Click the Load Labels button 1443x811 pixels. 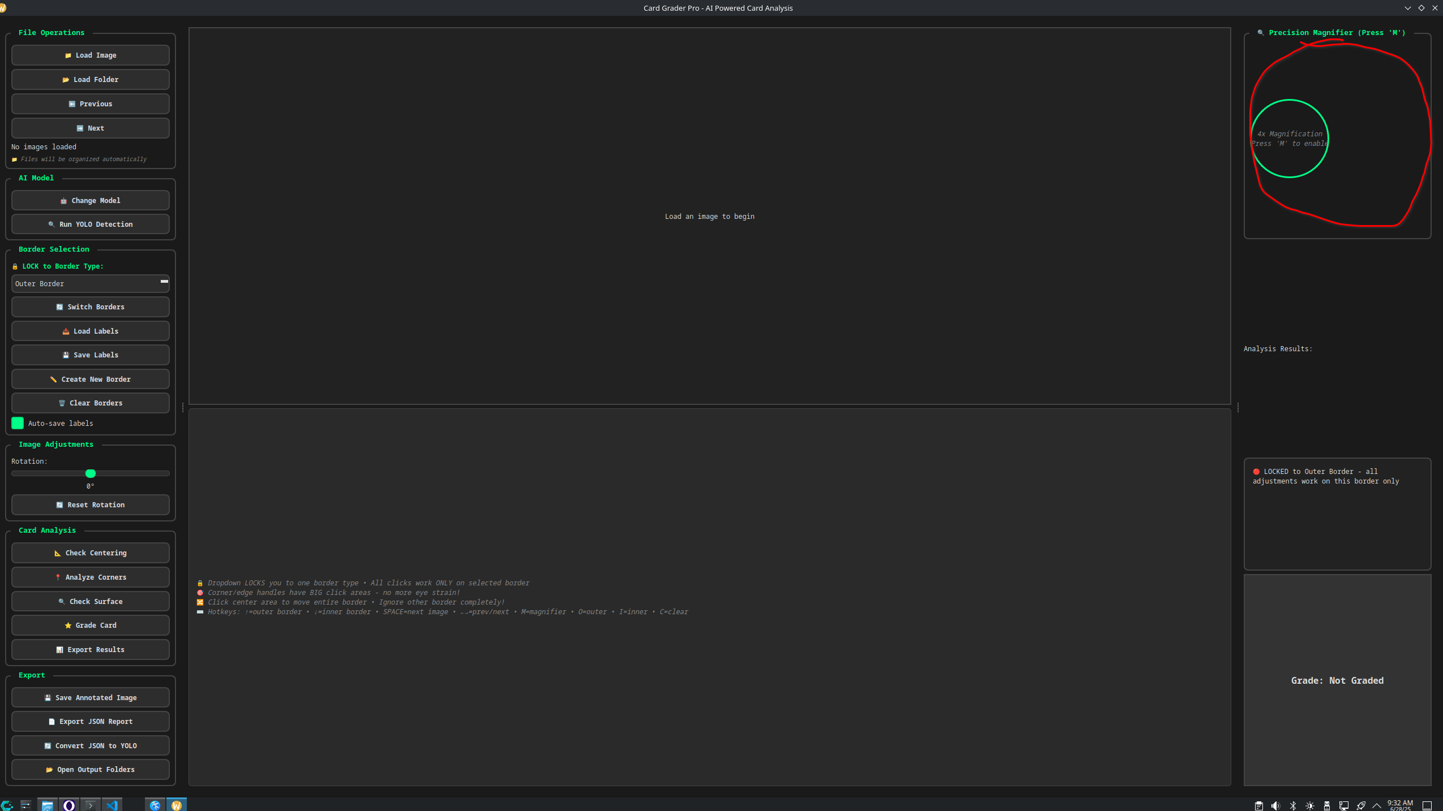(x=91, y=331)
